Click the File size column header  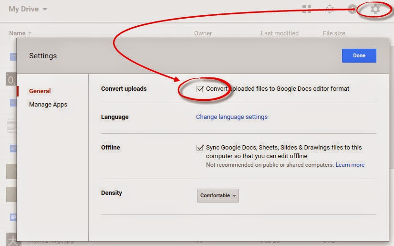(x=334, y=33)
